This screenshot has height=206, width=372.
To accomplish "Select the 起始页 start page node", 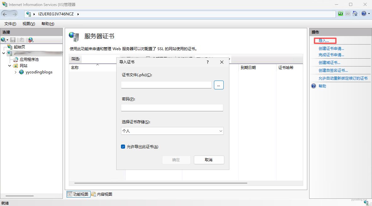I will pyautogui.click(x=19, y=47).
